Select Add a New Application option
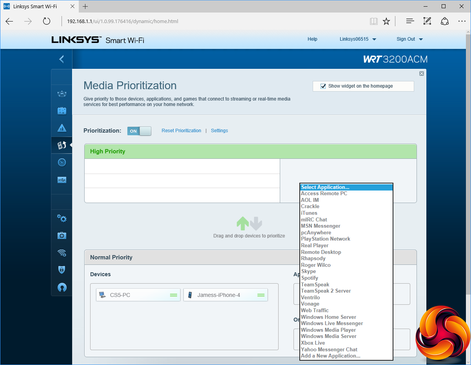The image size is (471, 365). (330, 356)
